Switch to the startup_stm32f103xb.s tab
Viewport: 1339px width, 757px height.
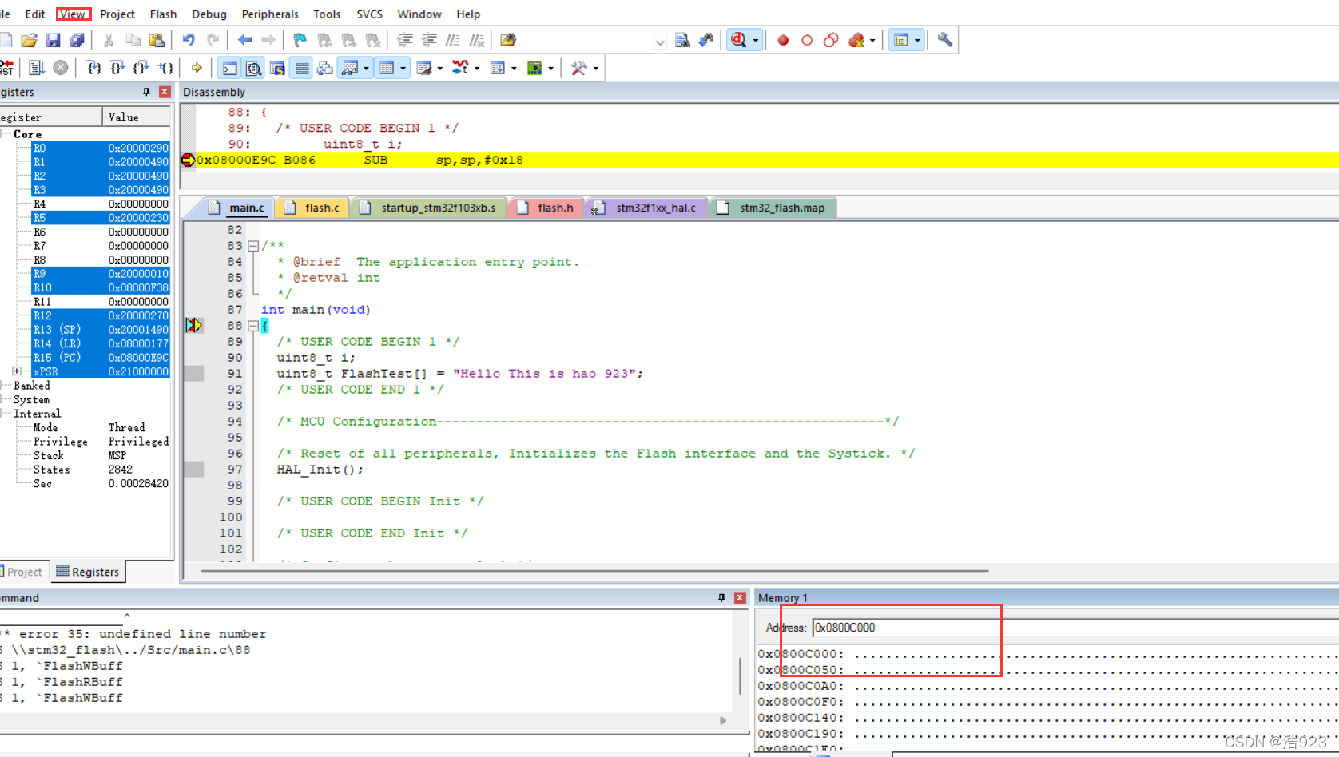[429, 208]
